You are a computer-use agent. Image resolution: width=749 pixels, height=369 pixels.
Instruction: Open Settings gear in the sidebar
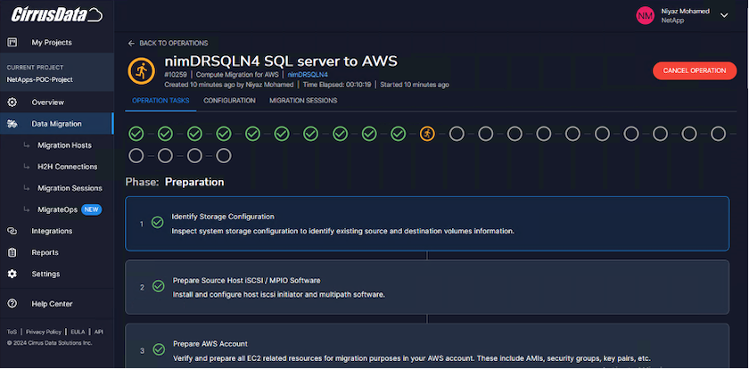point(12,274)
